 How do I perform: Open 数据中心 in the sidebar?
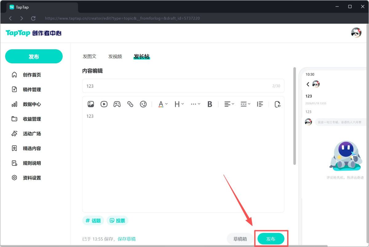(x=32, y=104)
